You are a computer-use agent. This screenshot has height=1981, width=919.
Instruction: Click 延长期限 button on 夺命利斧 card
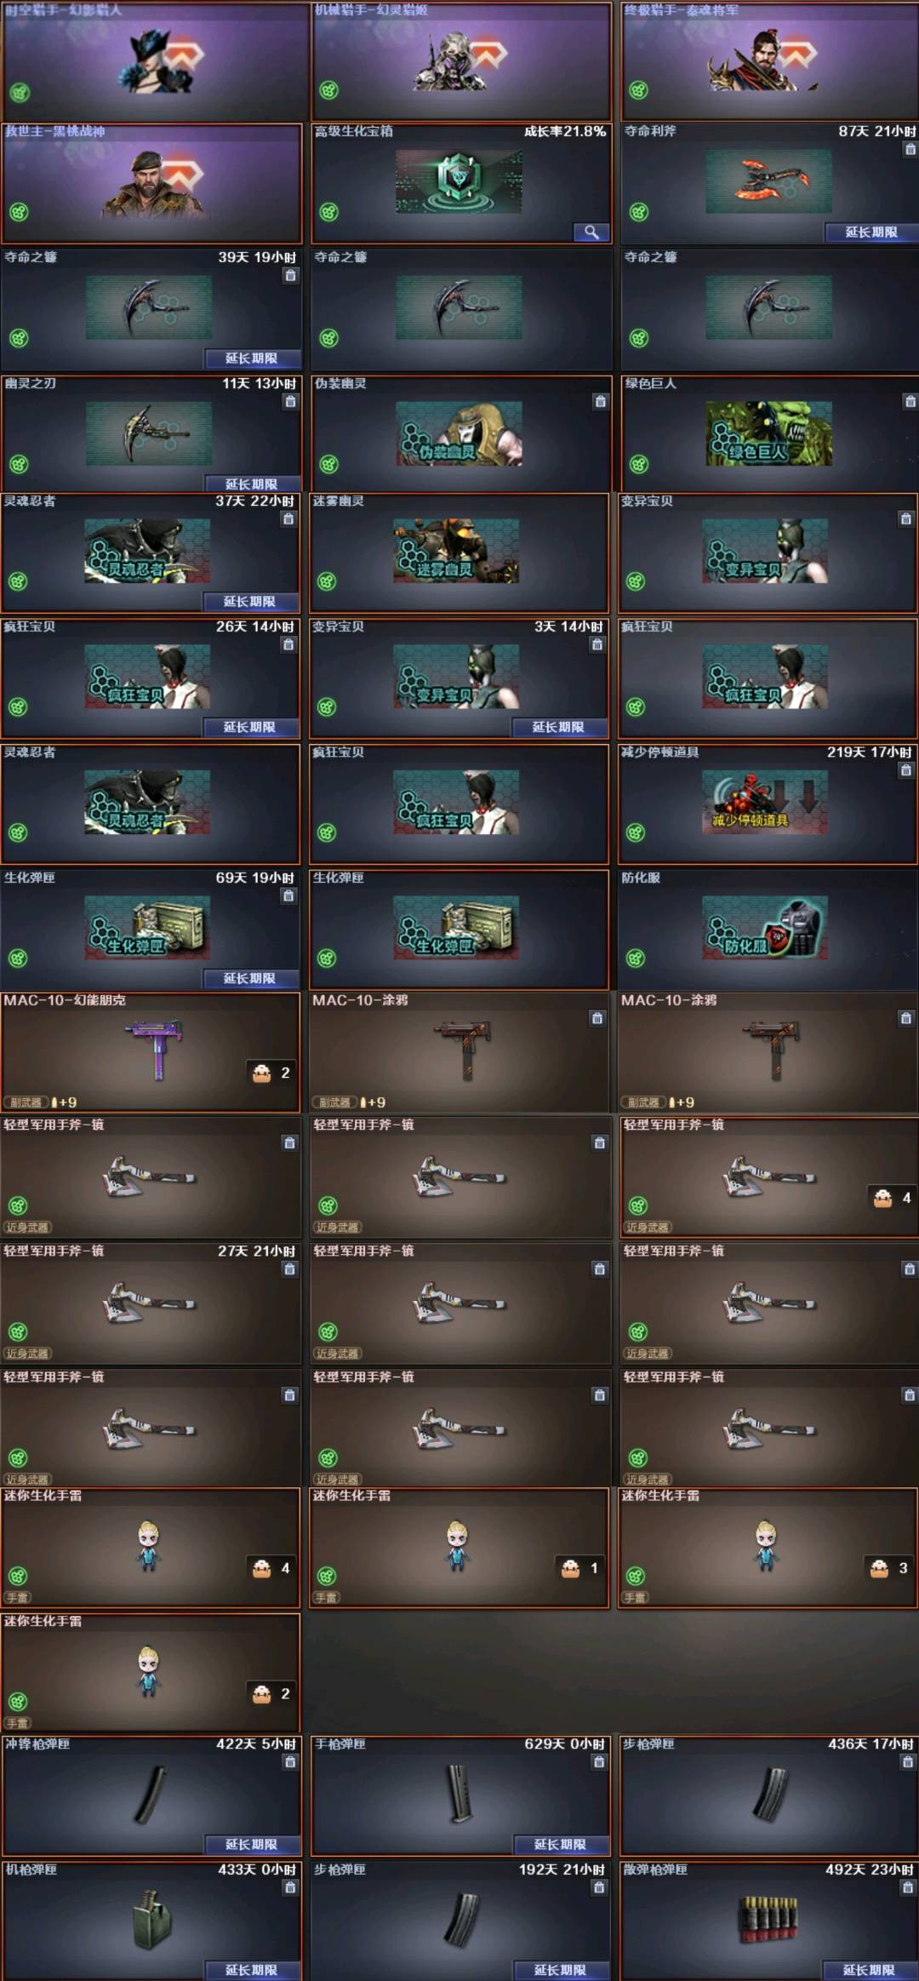coord(871,232)
